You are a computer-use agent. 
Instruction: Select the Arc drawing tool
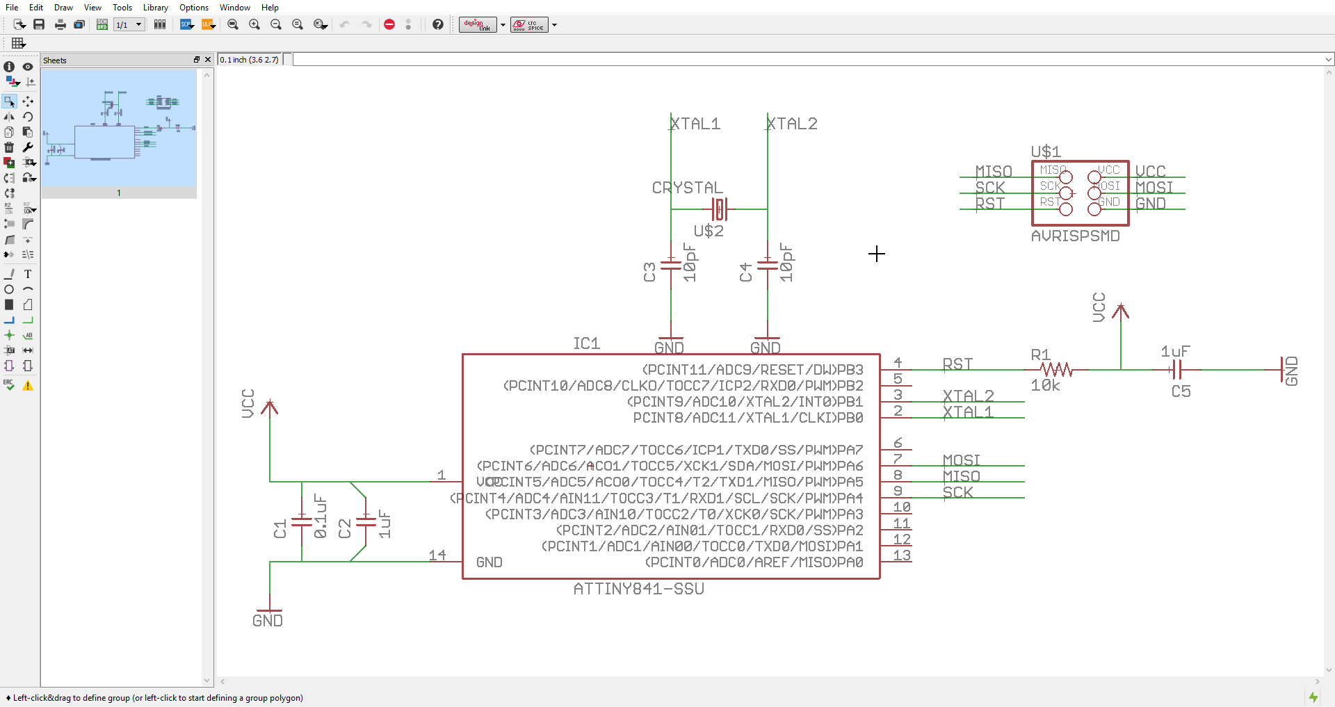click(x=28, y=289)
